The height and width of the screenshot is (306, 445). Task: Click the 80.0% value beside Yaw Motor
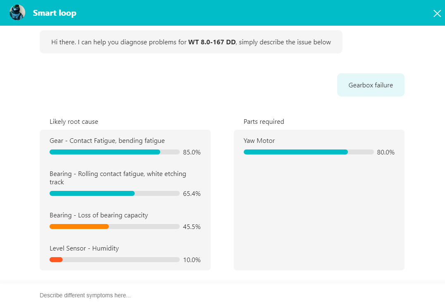pyautogui.click(x=386, y=152)
